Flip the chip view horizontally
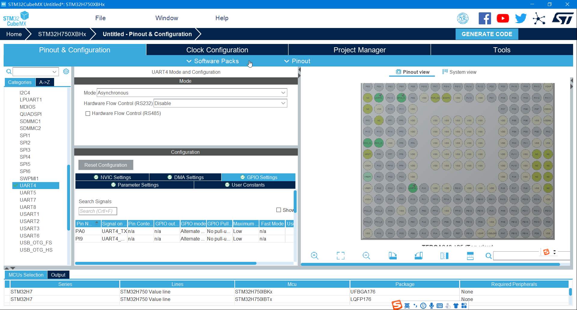Screen dimensions: 577x310 (444, 256)
